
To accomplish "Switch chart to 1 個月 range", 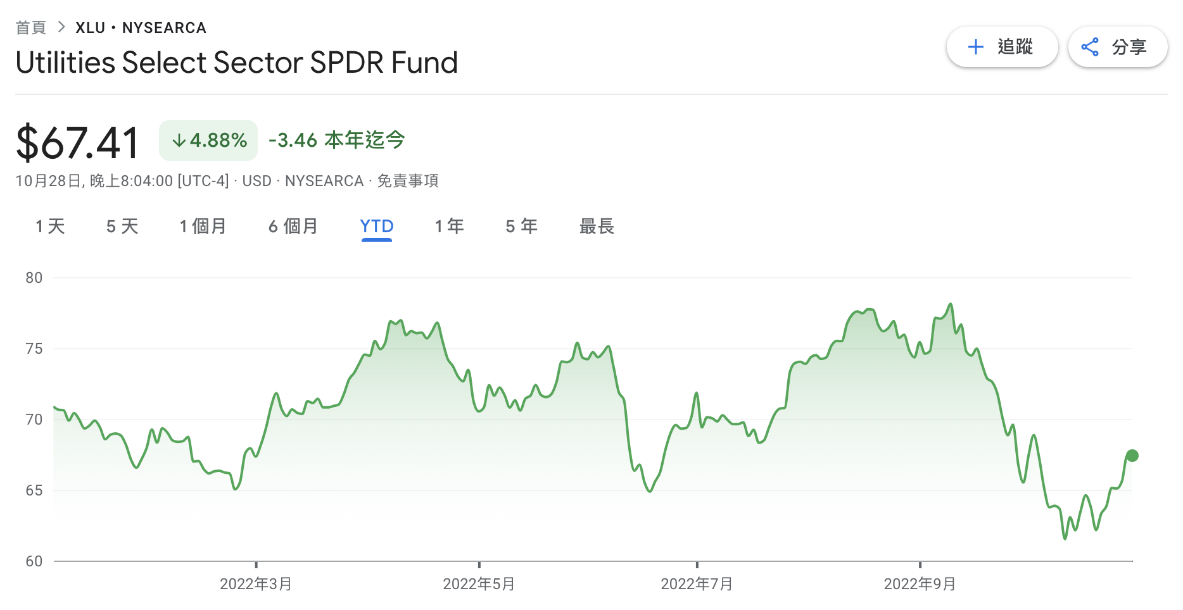I will pos(203,227).
